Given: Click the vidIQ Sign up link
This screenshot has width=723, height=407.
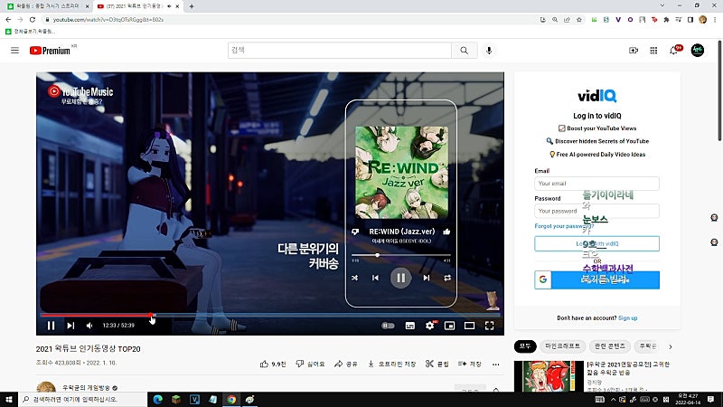Looking at the screenshot, I should 627,318.
